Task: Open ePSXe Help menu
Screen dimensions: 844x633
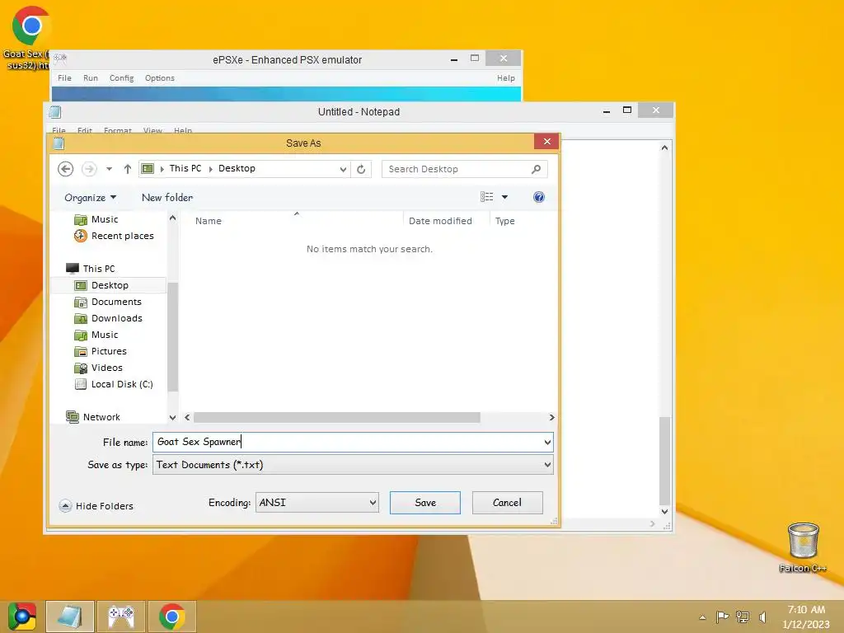Action: pyautogui.click(x=506, y=78)
